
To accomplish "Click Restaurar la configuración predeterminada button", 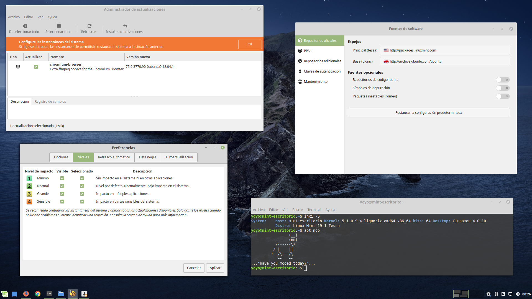I will [x=428, y=113].
